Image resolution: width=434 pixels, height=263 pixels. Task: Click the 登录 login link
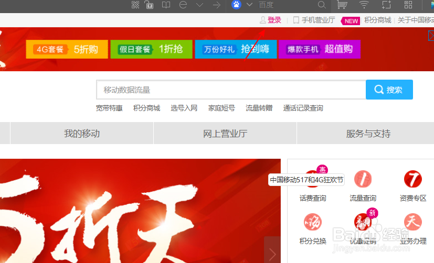274,20
